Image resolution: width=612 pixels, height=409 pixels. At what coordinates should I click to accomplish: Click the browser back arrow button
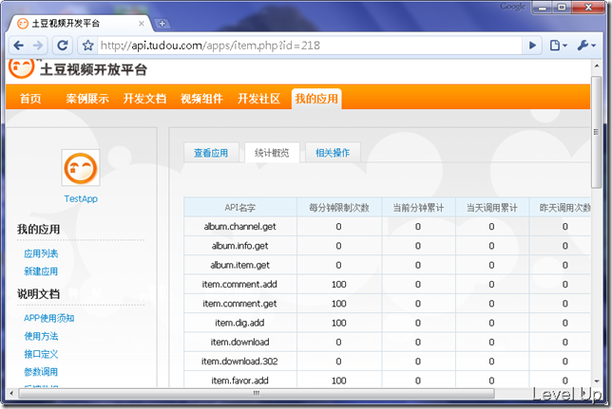pyautogui.click(x=18, y=46)
